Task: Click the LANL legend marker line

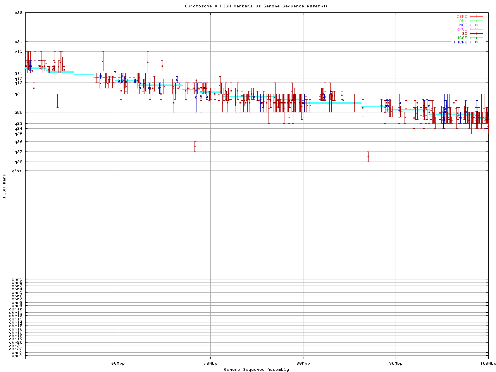Action: (x=476, y=21)
